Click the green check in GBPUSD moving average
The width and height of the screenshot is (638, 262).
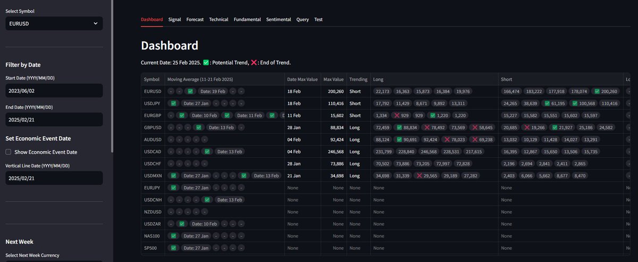coord(198,127)
